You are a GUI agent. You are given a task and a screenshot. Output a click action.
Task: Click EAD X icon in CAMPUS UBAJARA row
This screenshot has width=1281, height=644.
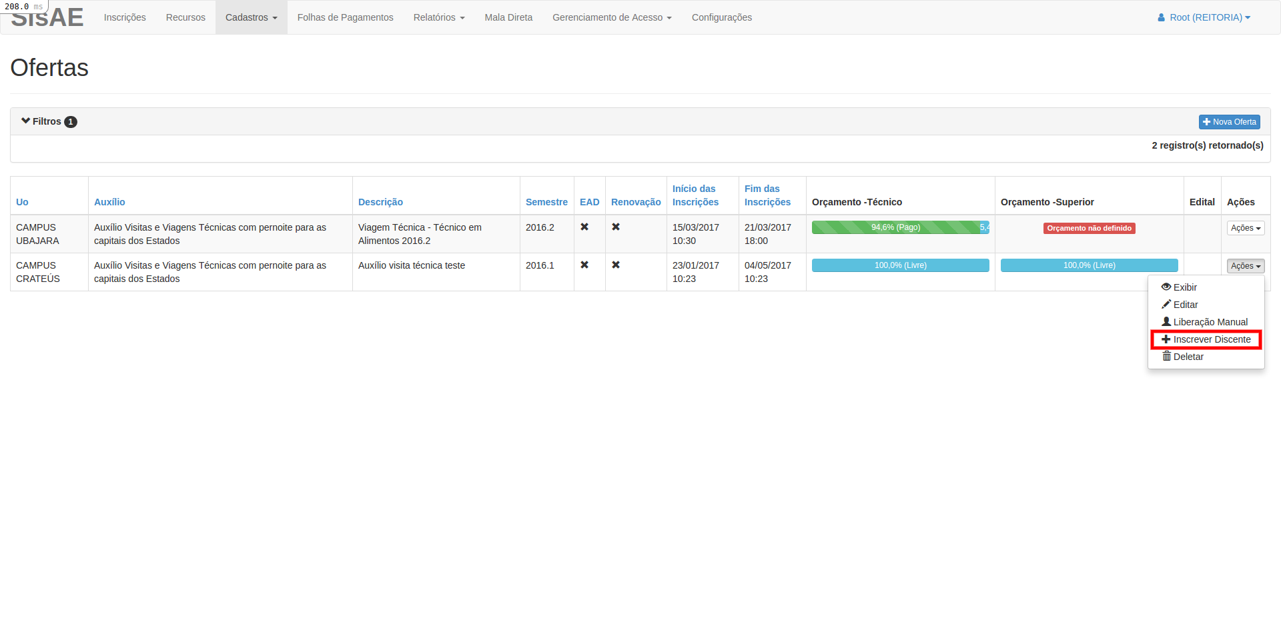584,227
